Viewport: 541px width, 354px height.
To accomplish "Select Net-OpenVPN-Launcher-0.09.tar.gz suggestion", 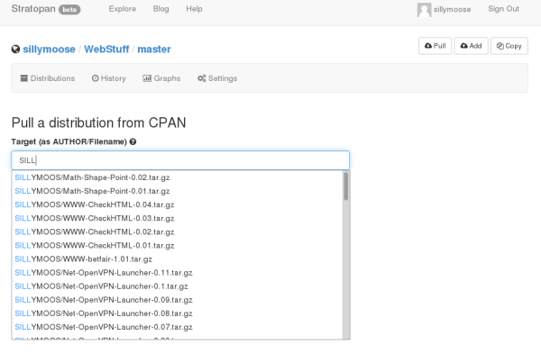I will 178,300.
